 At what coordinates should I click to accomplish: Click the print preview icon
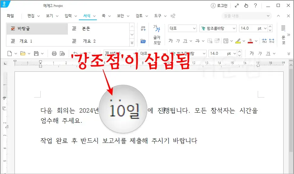pos(62,53)
